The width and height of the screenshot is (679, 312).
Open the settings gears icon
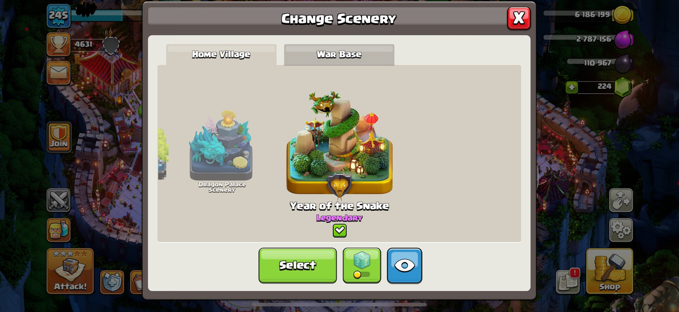coord(621,230)
